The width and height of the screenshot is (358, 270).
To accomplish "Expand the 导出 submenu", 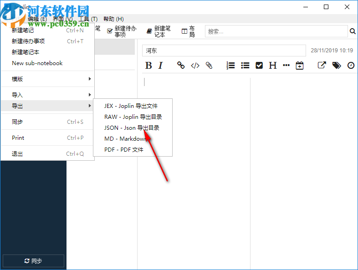I will click(47, 106).
